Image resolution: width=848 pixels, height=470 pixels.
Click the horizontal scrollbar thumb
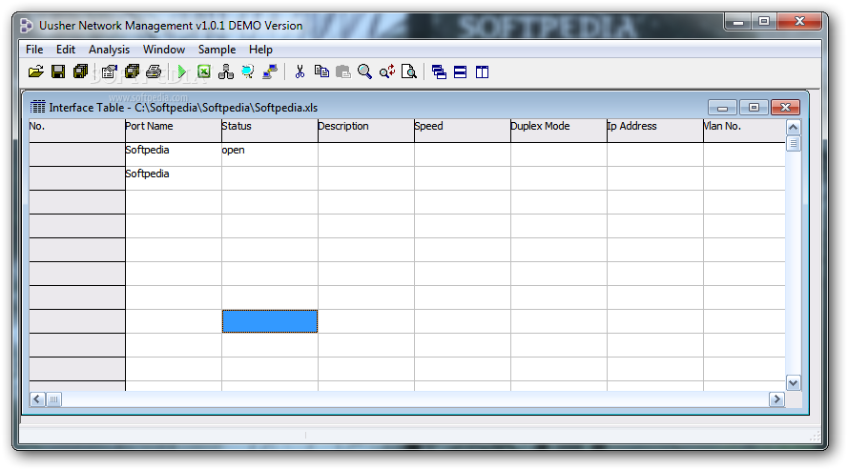click(53, 399)
